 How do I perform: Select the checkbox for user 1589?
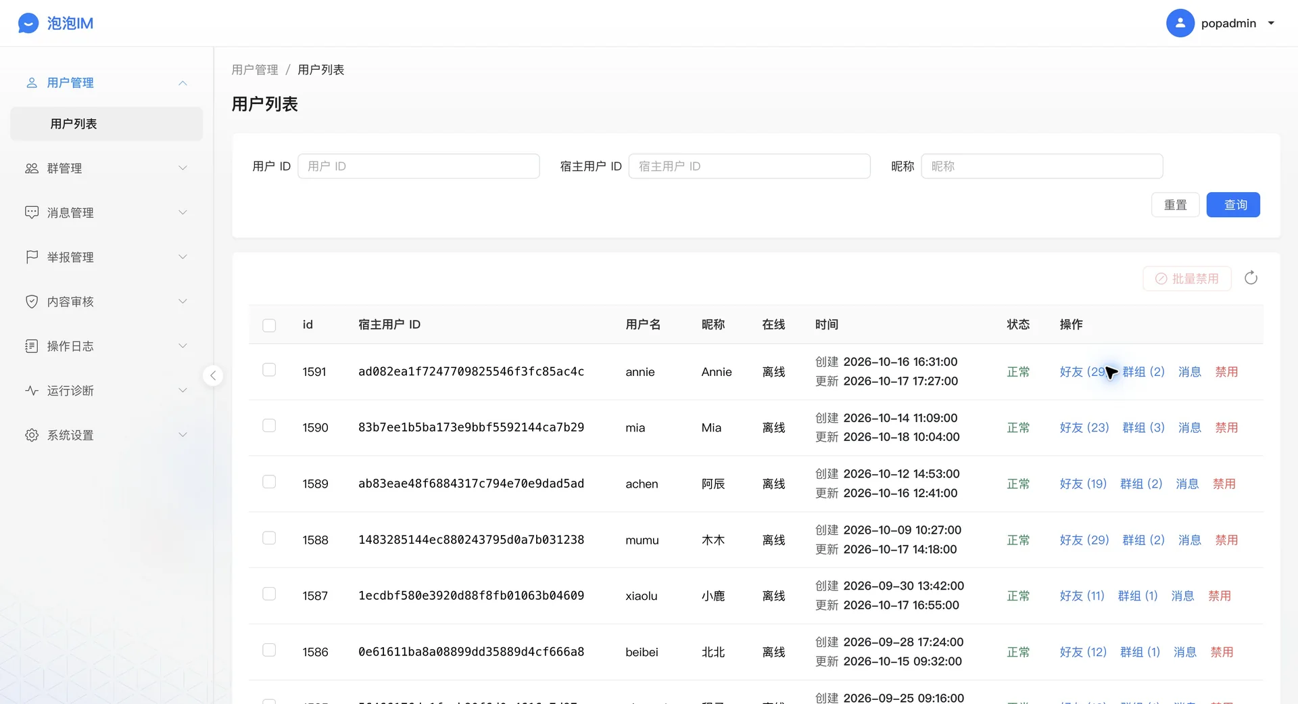[x=269, y=482]
